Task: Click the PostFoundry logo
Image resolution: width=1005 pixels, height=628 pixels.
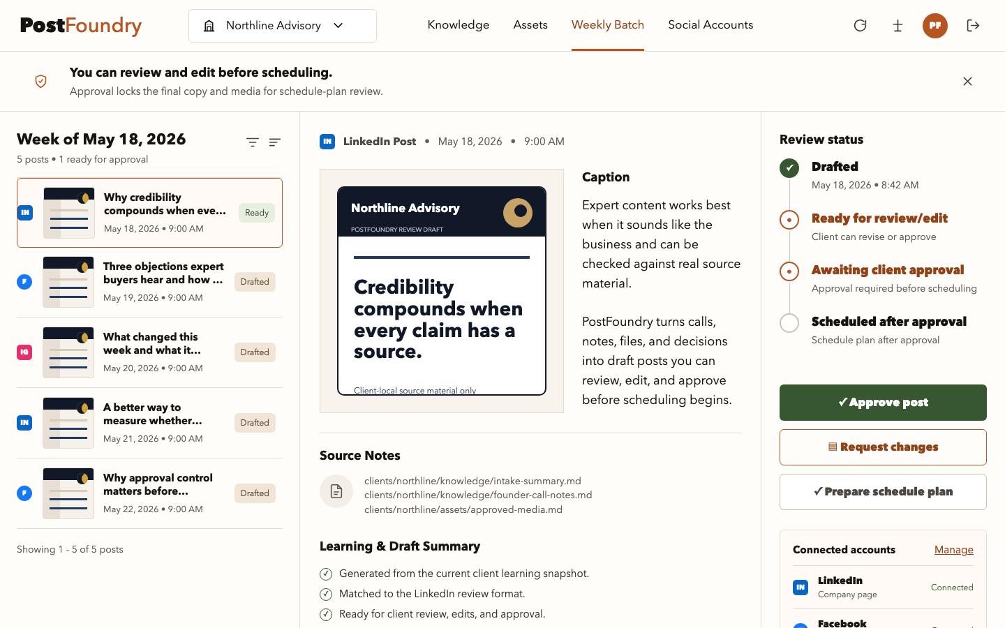Action: coord(81,25)
